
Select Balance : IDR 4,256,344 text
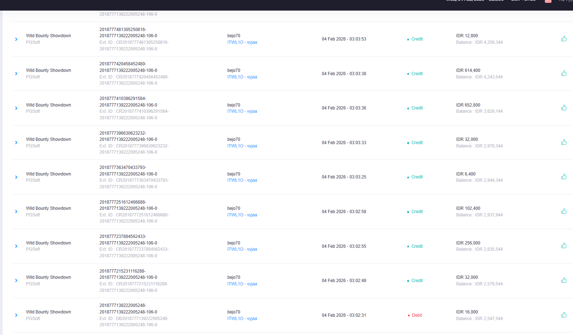(x=479, y=42)
